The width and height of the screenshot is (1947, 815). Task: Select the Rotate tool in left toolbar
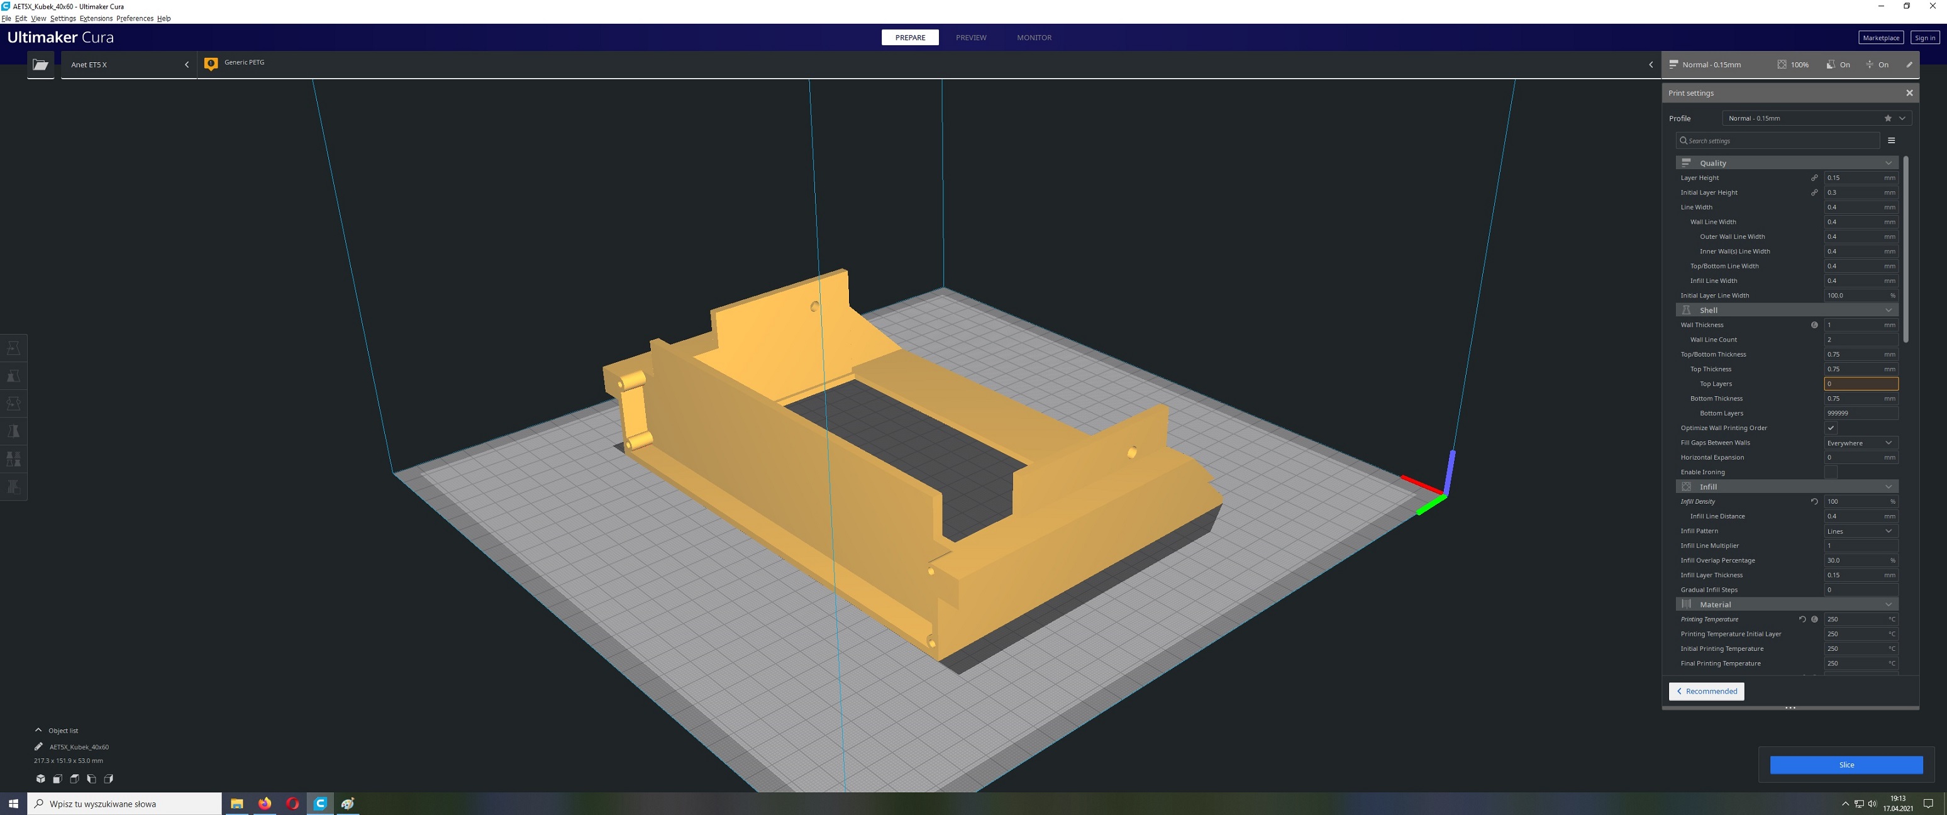(x=14, y=404)
